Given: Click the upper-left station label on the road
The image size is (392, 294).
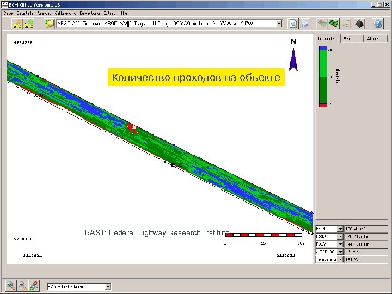Looking at the screenshot, I should click(40, 95).
